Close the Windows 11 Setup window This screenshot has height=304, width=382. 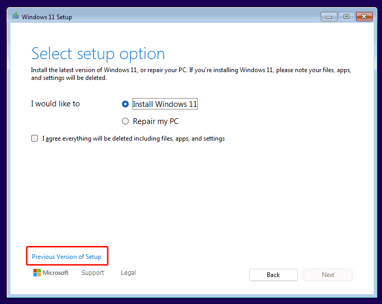pyautogui.click(x=364, y=17)
